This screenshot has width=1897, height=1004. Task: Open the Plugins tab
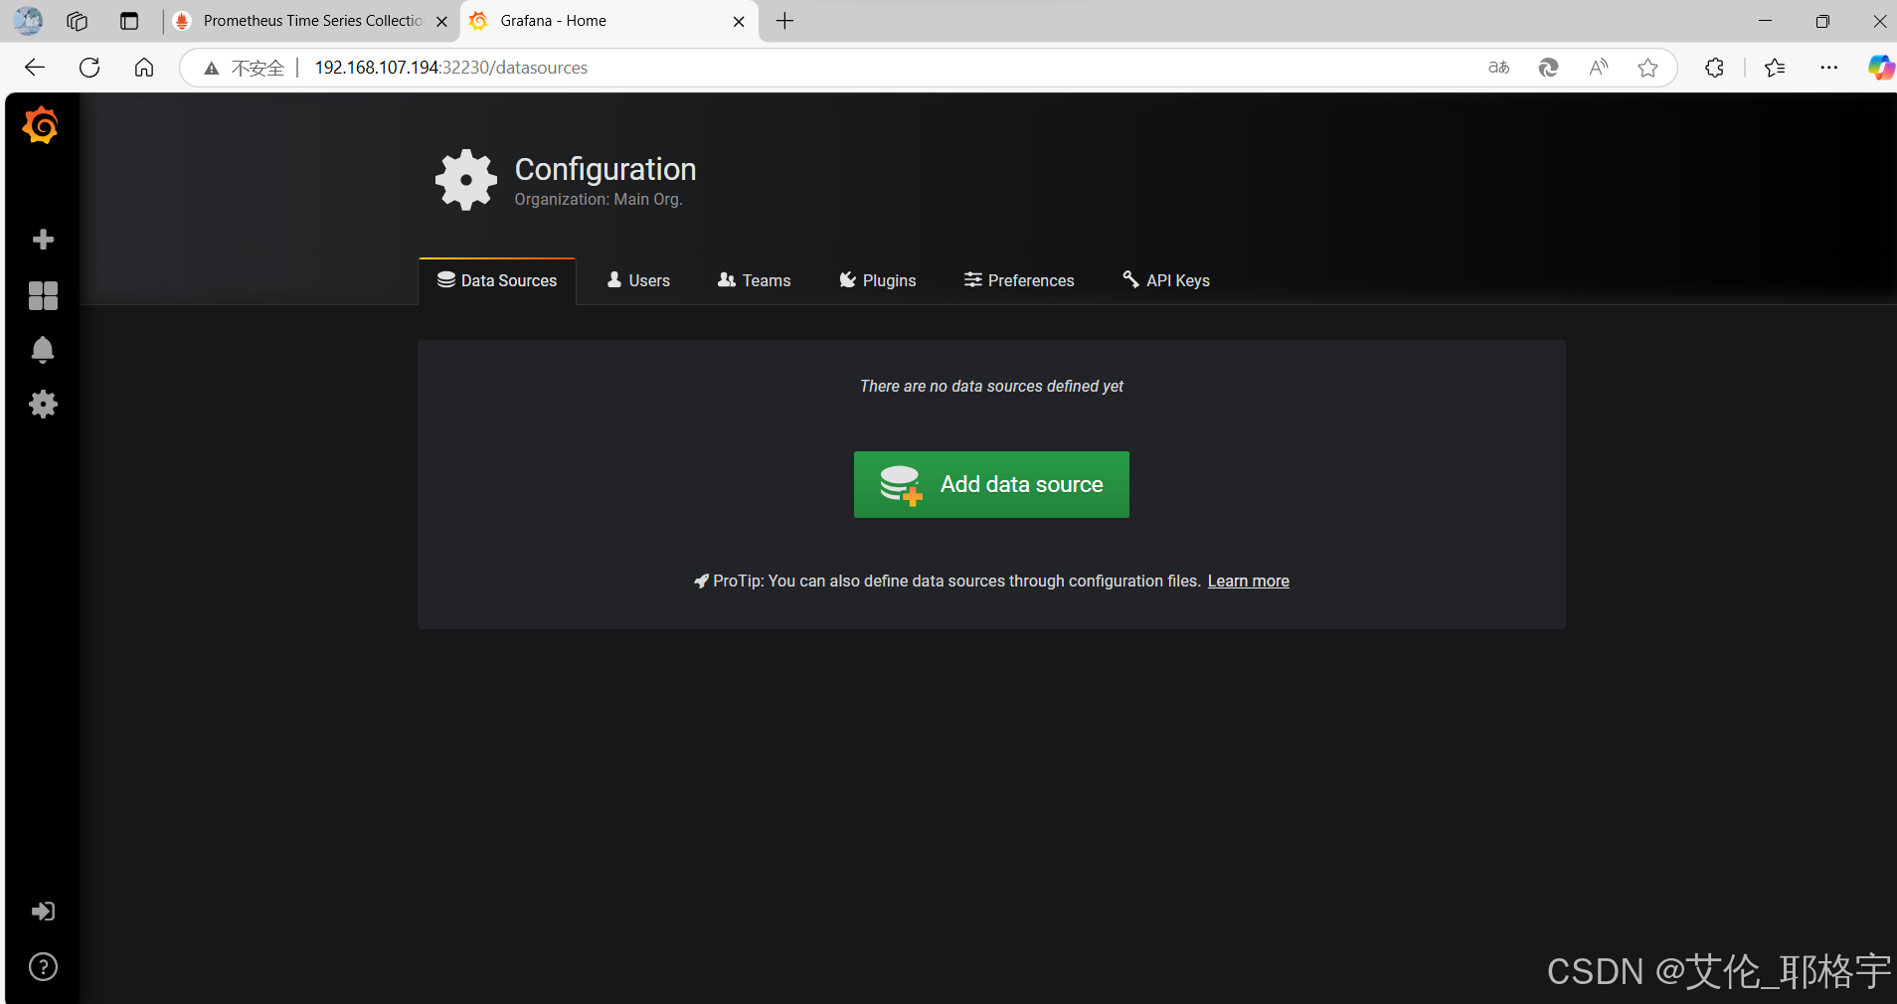click(878, 281)
